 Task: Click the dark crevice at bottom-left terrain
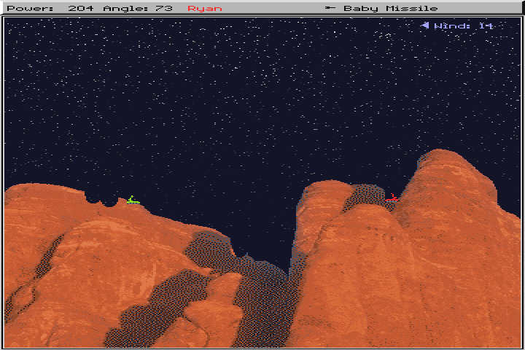(x=22, y=299)
